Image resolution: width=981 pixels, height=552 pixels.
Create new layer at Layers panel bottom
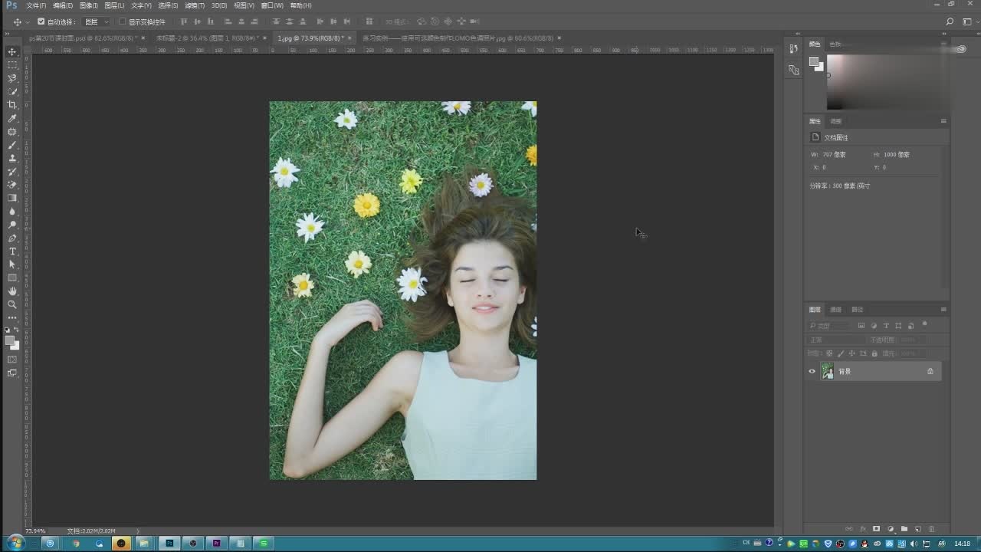point(917,529)
